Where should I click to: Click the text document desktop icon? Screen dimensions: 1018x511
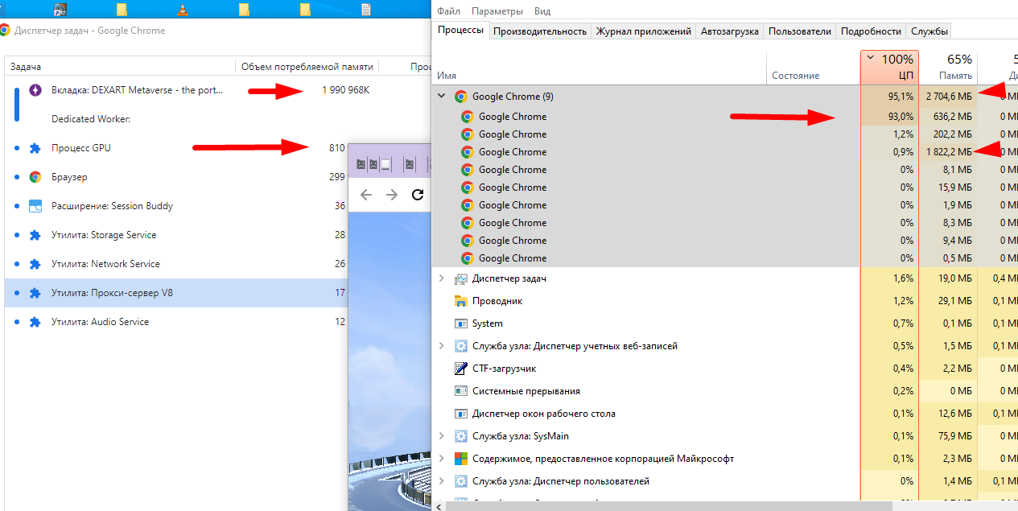366,10
